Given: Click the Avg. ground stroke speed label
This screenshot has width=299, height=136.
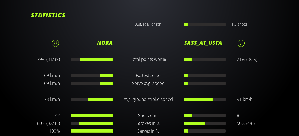Looking at the screenshot, I should [148, 99].
